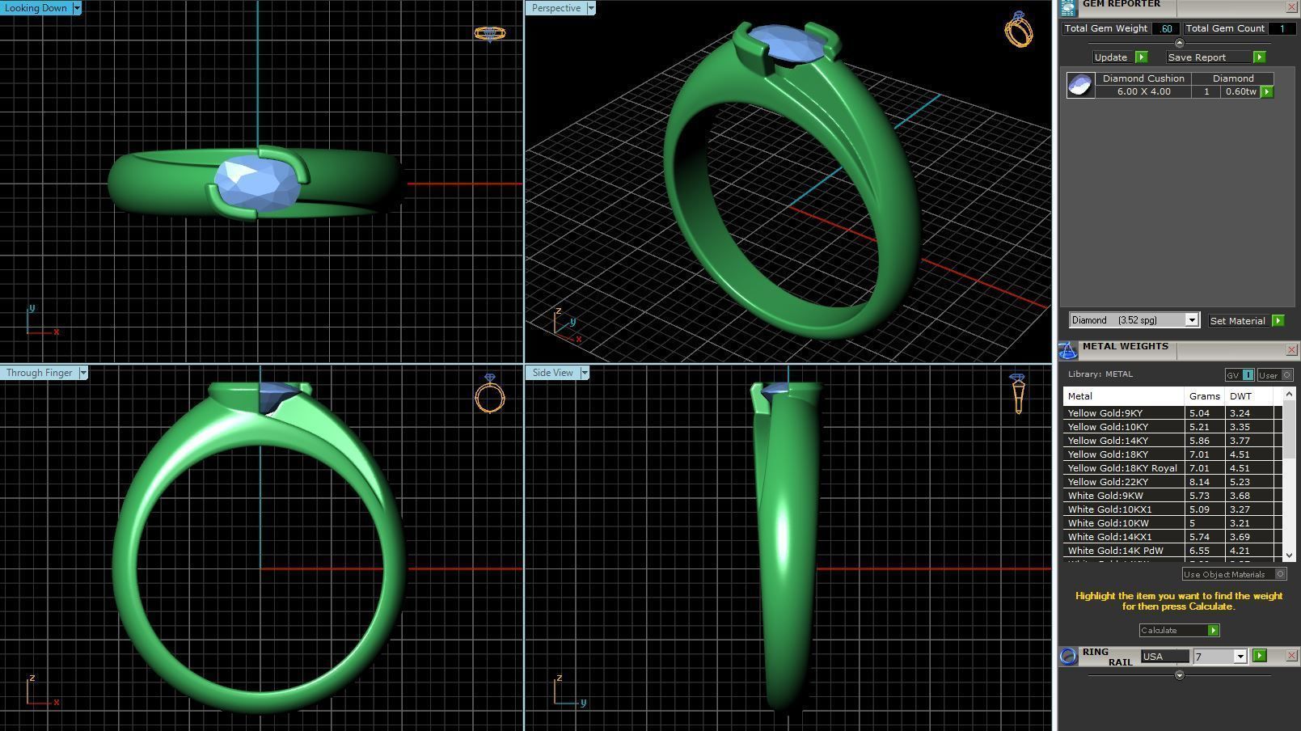Click the Set Material button
This screenshot has height=731, width=1301.
[1237, 321]
